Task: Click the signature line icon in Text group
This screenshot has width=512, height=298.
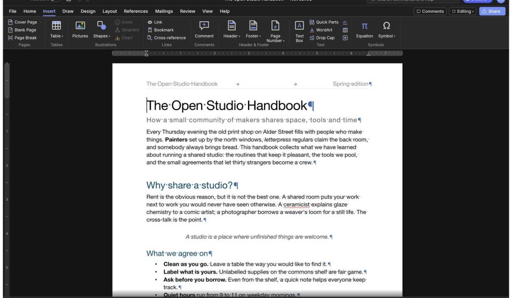Action: 345,22
